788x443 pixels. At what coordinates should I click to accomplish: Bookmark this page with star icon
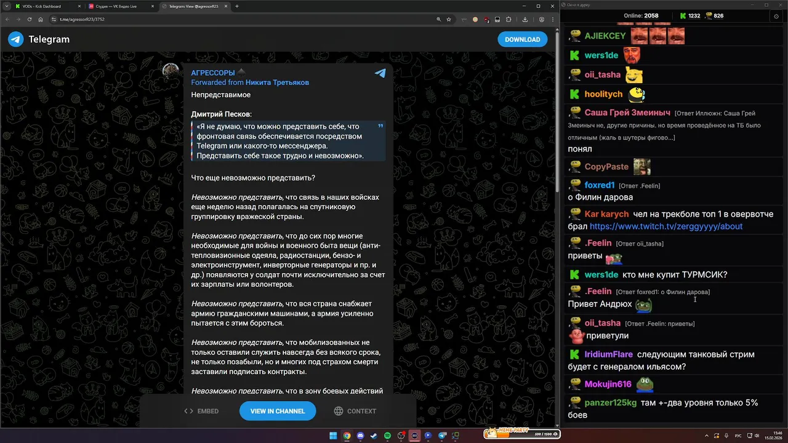click(449, 19)
